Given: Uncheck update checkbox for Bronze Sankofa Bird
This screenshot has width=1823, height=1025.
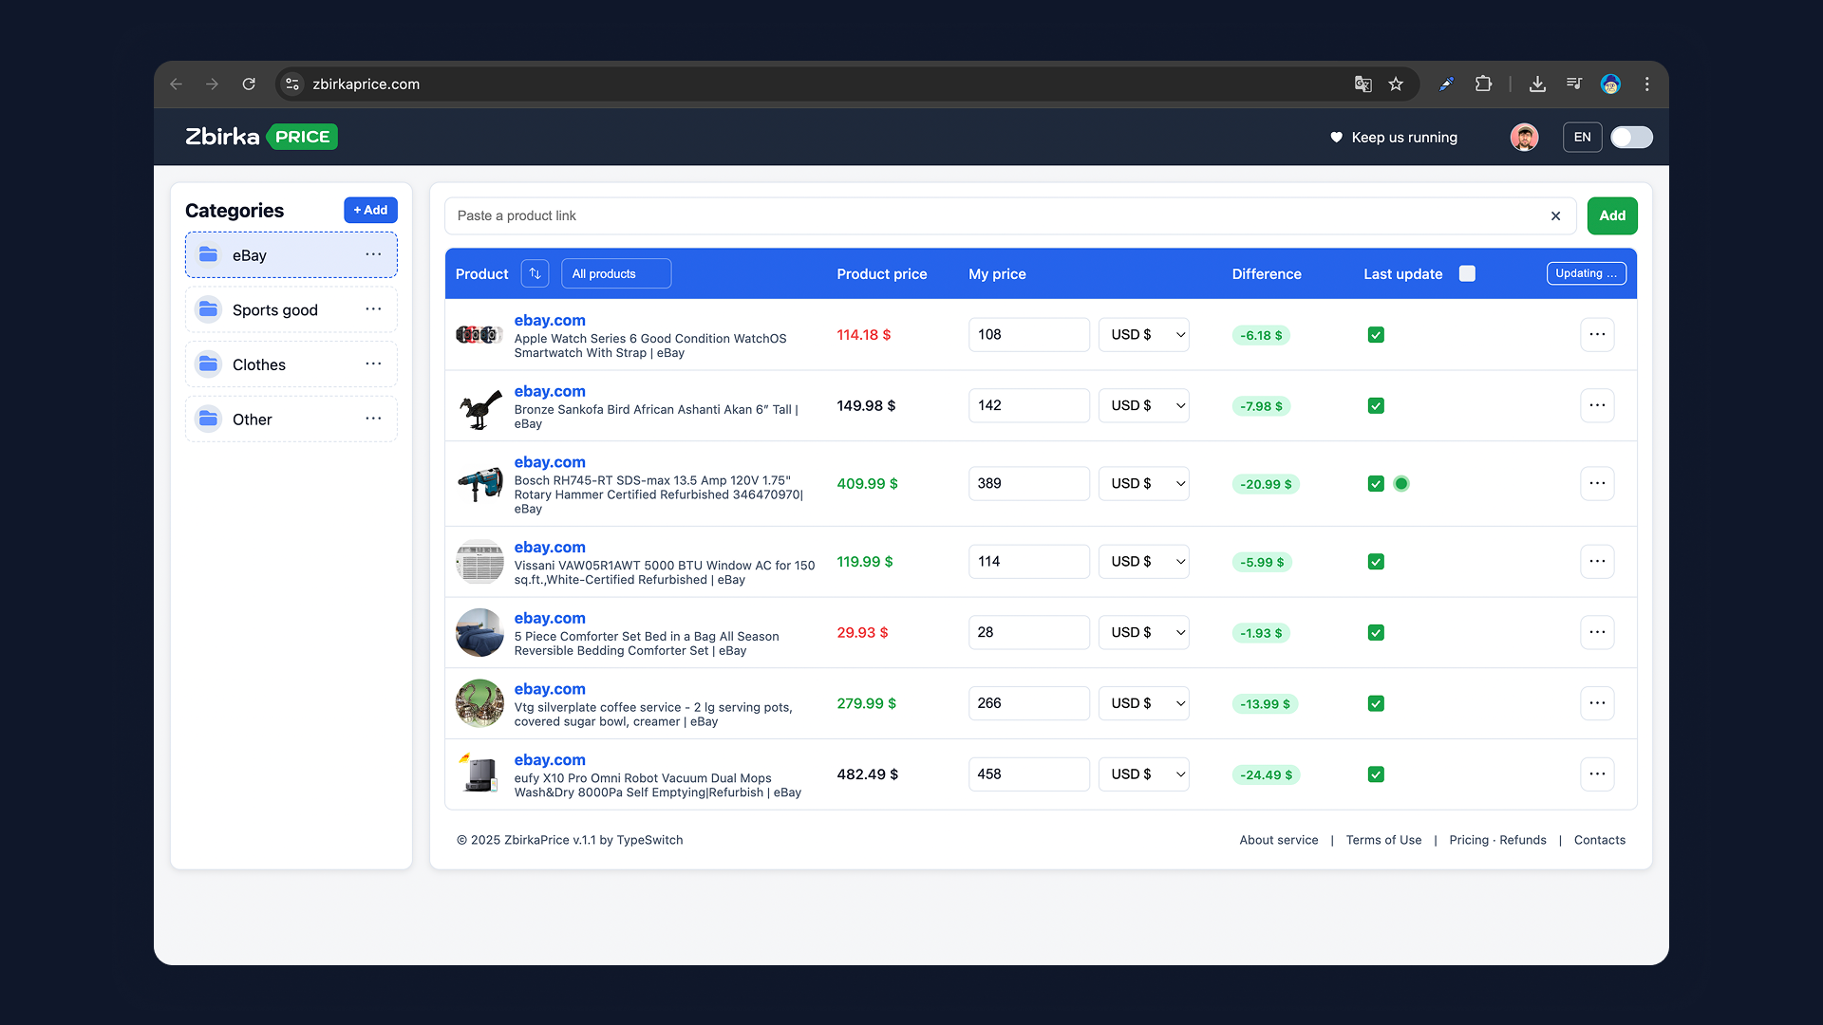Looking at the screenshot, I should (1376, 406).
